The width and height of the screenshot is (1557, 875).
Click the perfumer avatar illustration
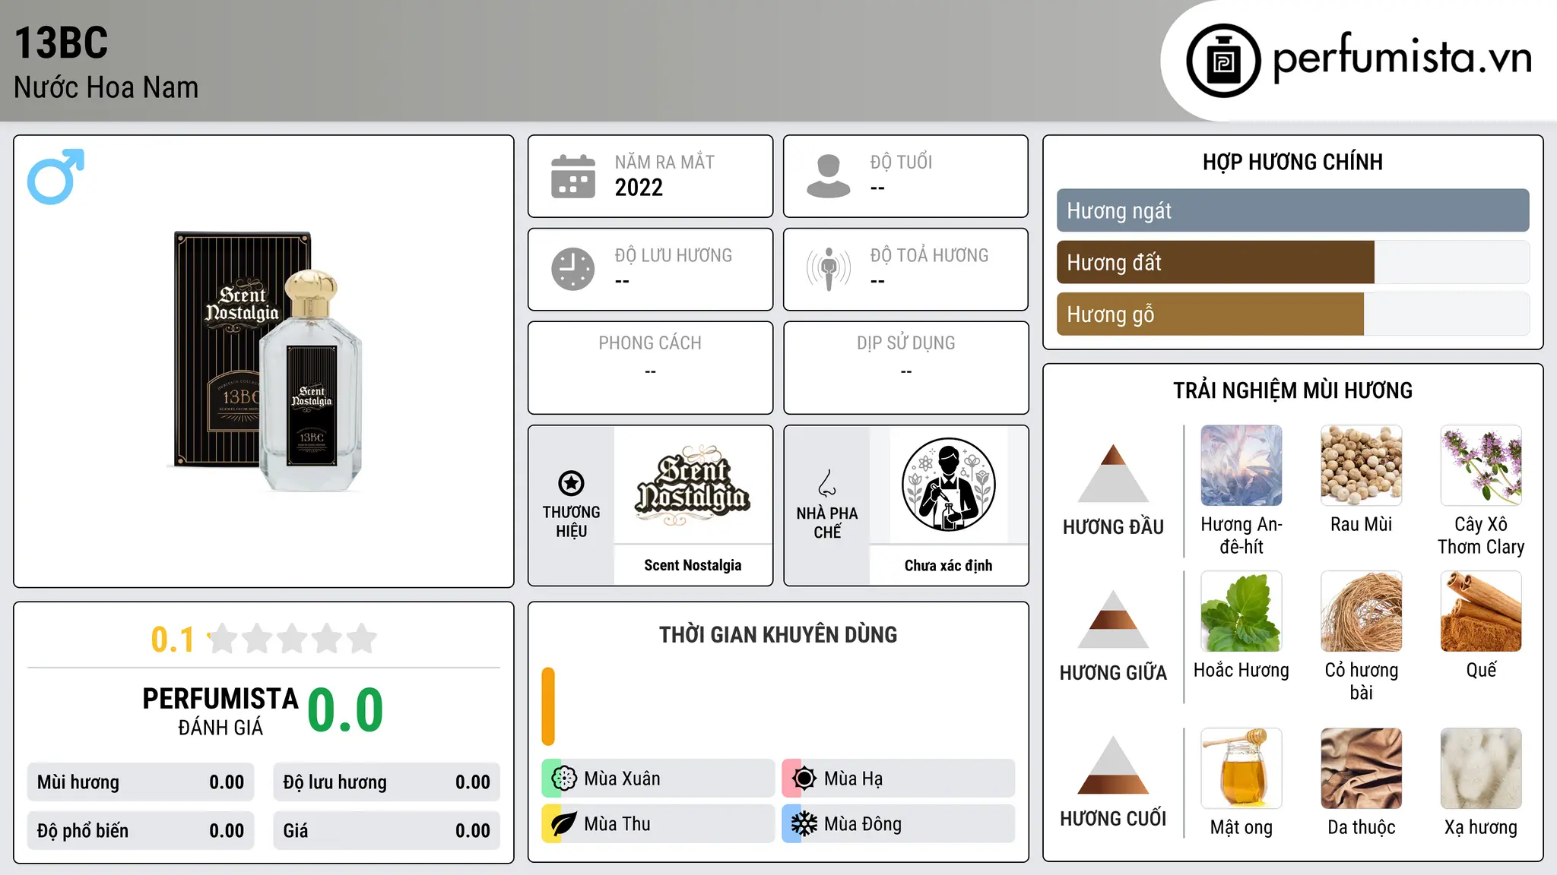(948, 485)
